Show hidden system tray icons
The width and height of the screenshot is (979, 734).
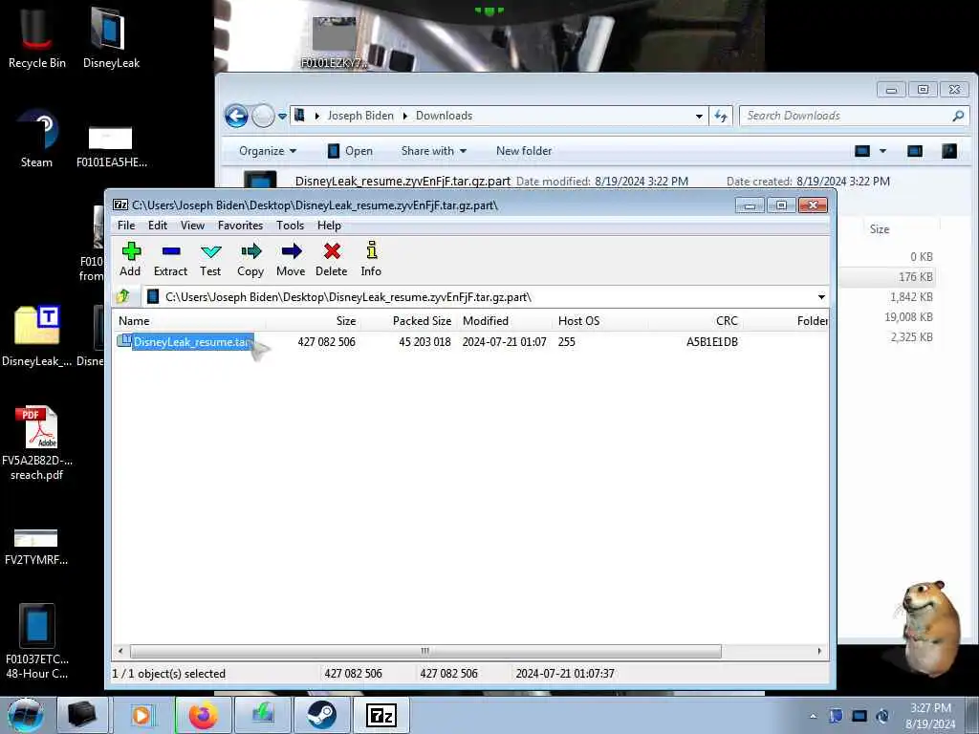(x=813, y=716)
